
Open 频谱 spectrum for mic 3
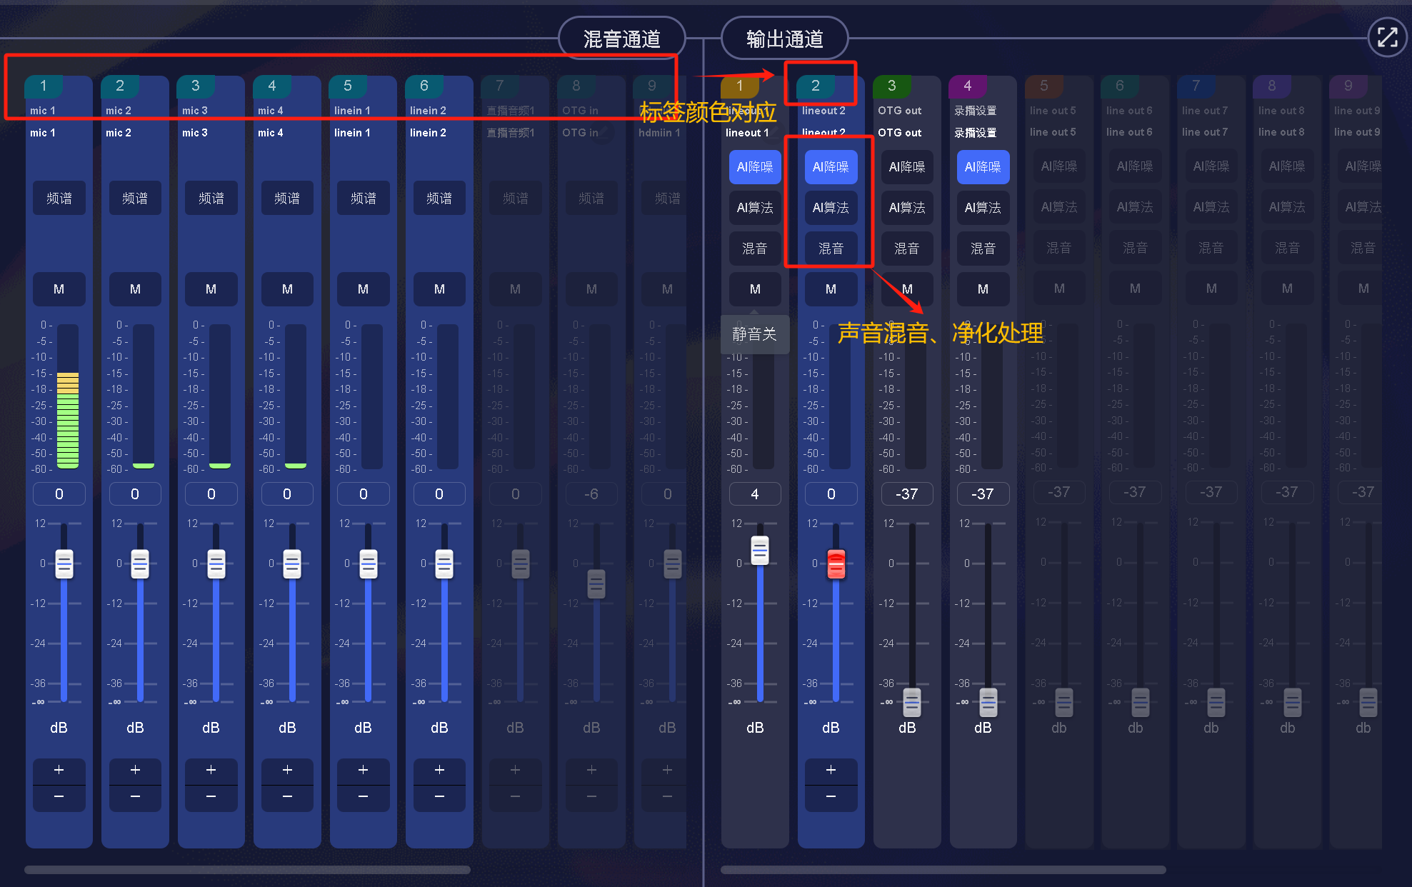tap(211, 199)
